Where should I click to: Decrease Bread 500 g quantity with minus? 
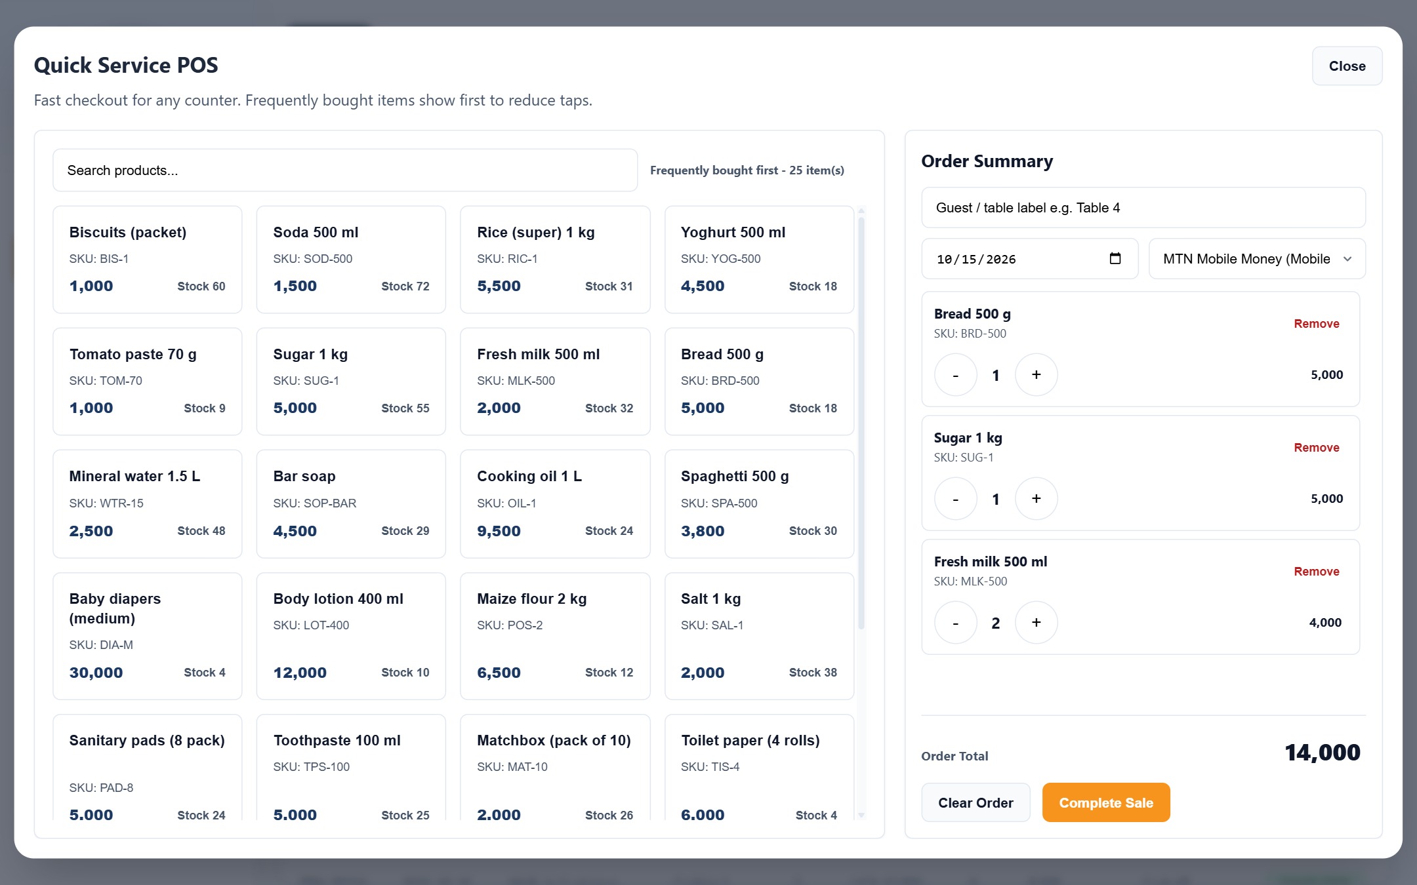pos(955,375)
